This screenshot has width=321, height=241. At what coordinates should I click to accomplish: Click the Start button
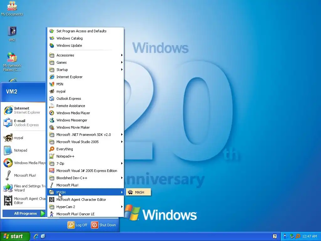click(14, 236)
